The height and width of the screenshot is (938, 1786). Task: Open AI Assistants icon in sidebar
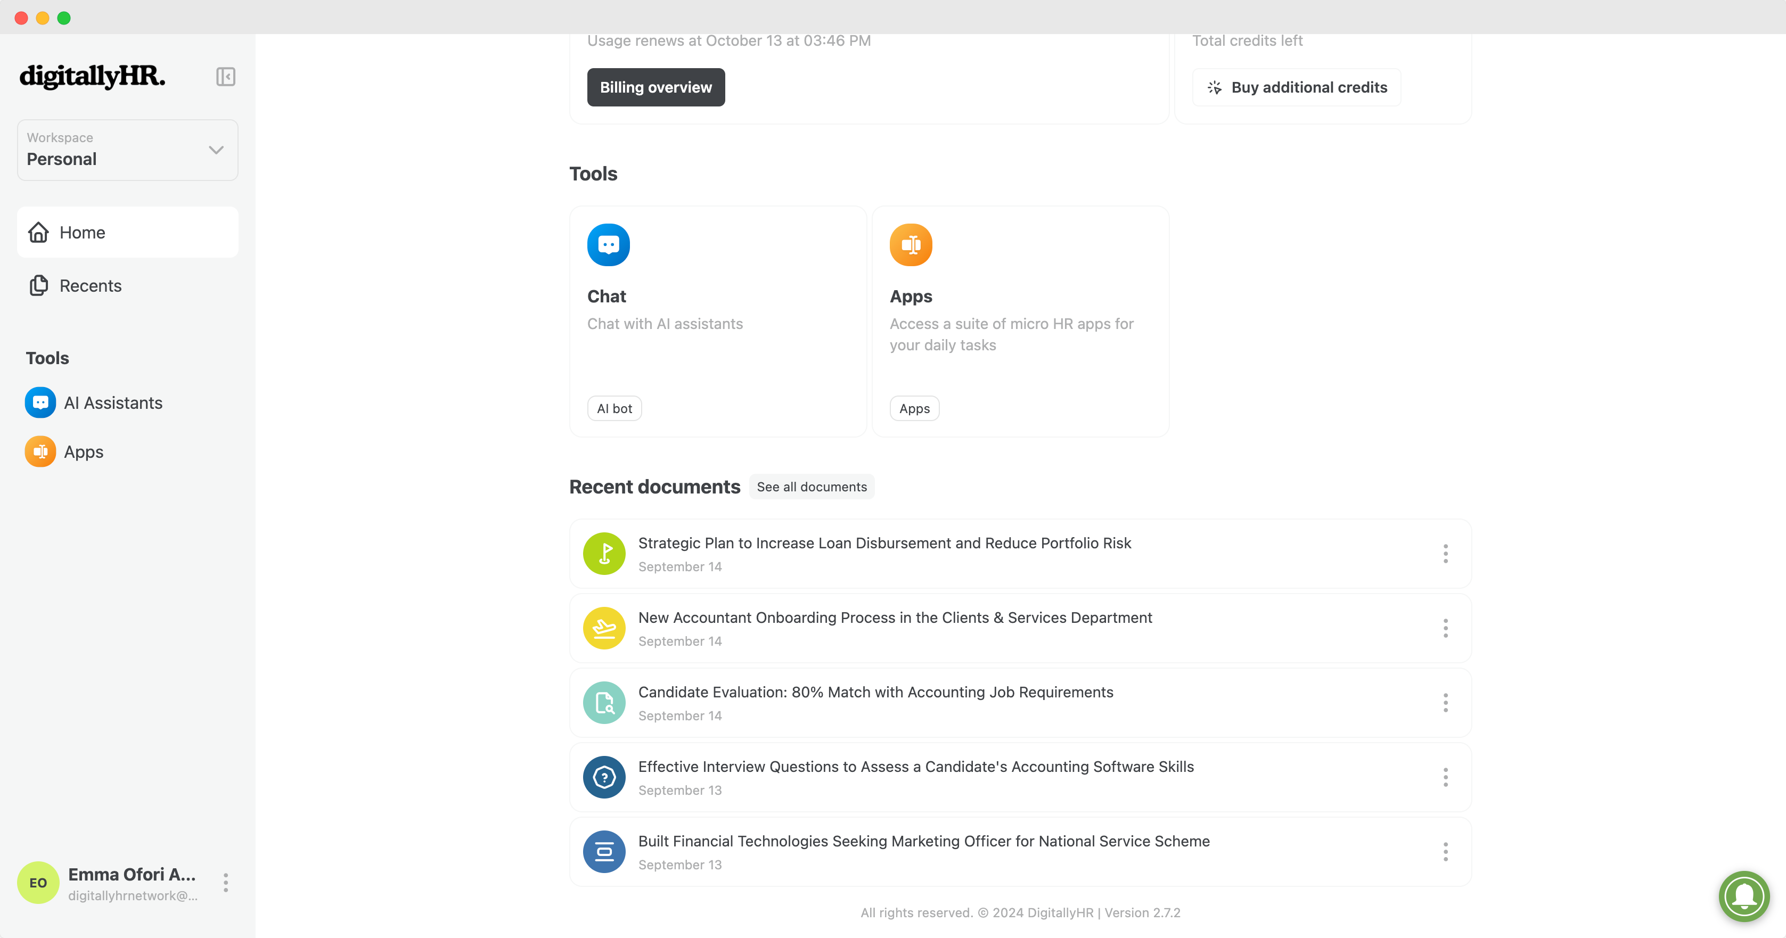point(40,403)
